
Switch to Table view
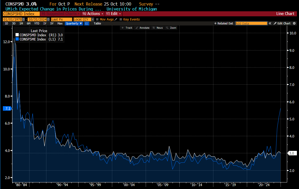(x=97, y=23)
